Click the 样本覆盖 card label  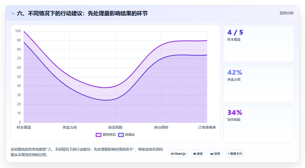234,40
